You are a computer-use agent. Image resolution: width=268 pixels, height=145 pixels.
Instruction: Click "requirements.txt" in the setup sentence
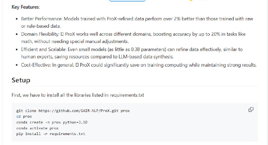(127, 95)
